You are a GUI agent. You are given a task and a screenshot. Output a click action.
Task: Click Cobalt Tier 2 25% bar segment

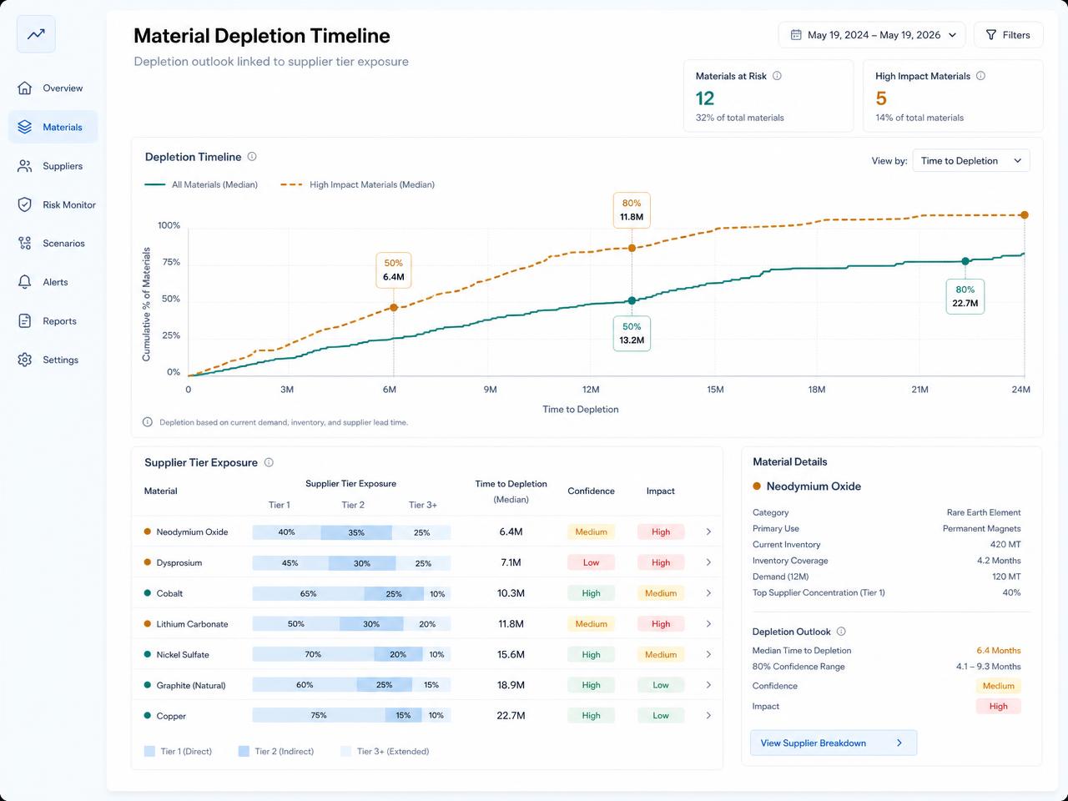click(x=394, y=594)
